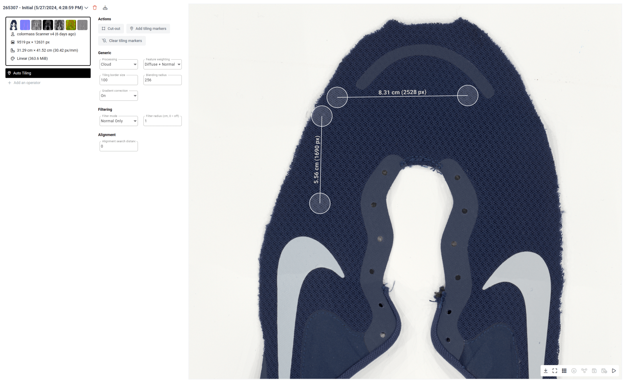The width and height of the screenshot is (625, 382).
Task: Click the node graph icon in viewer toolbar
Action: pos(584,371)
